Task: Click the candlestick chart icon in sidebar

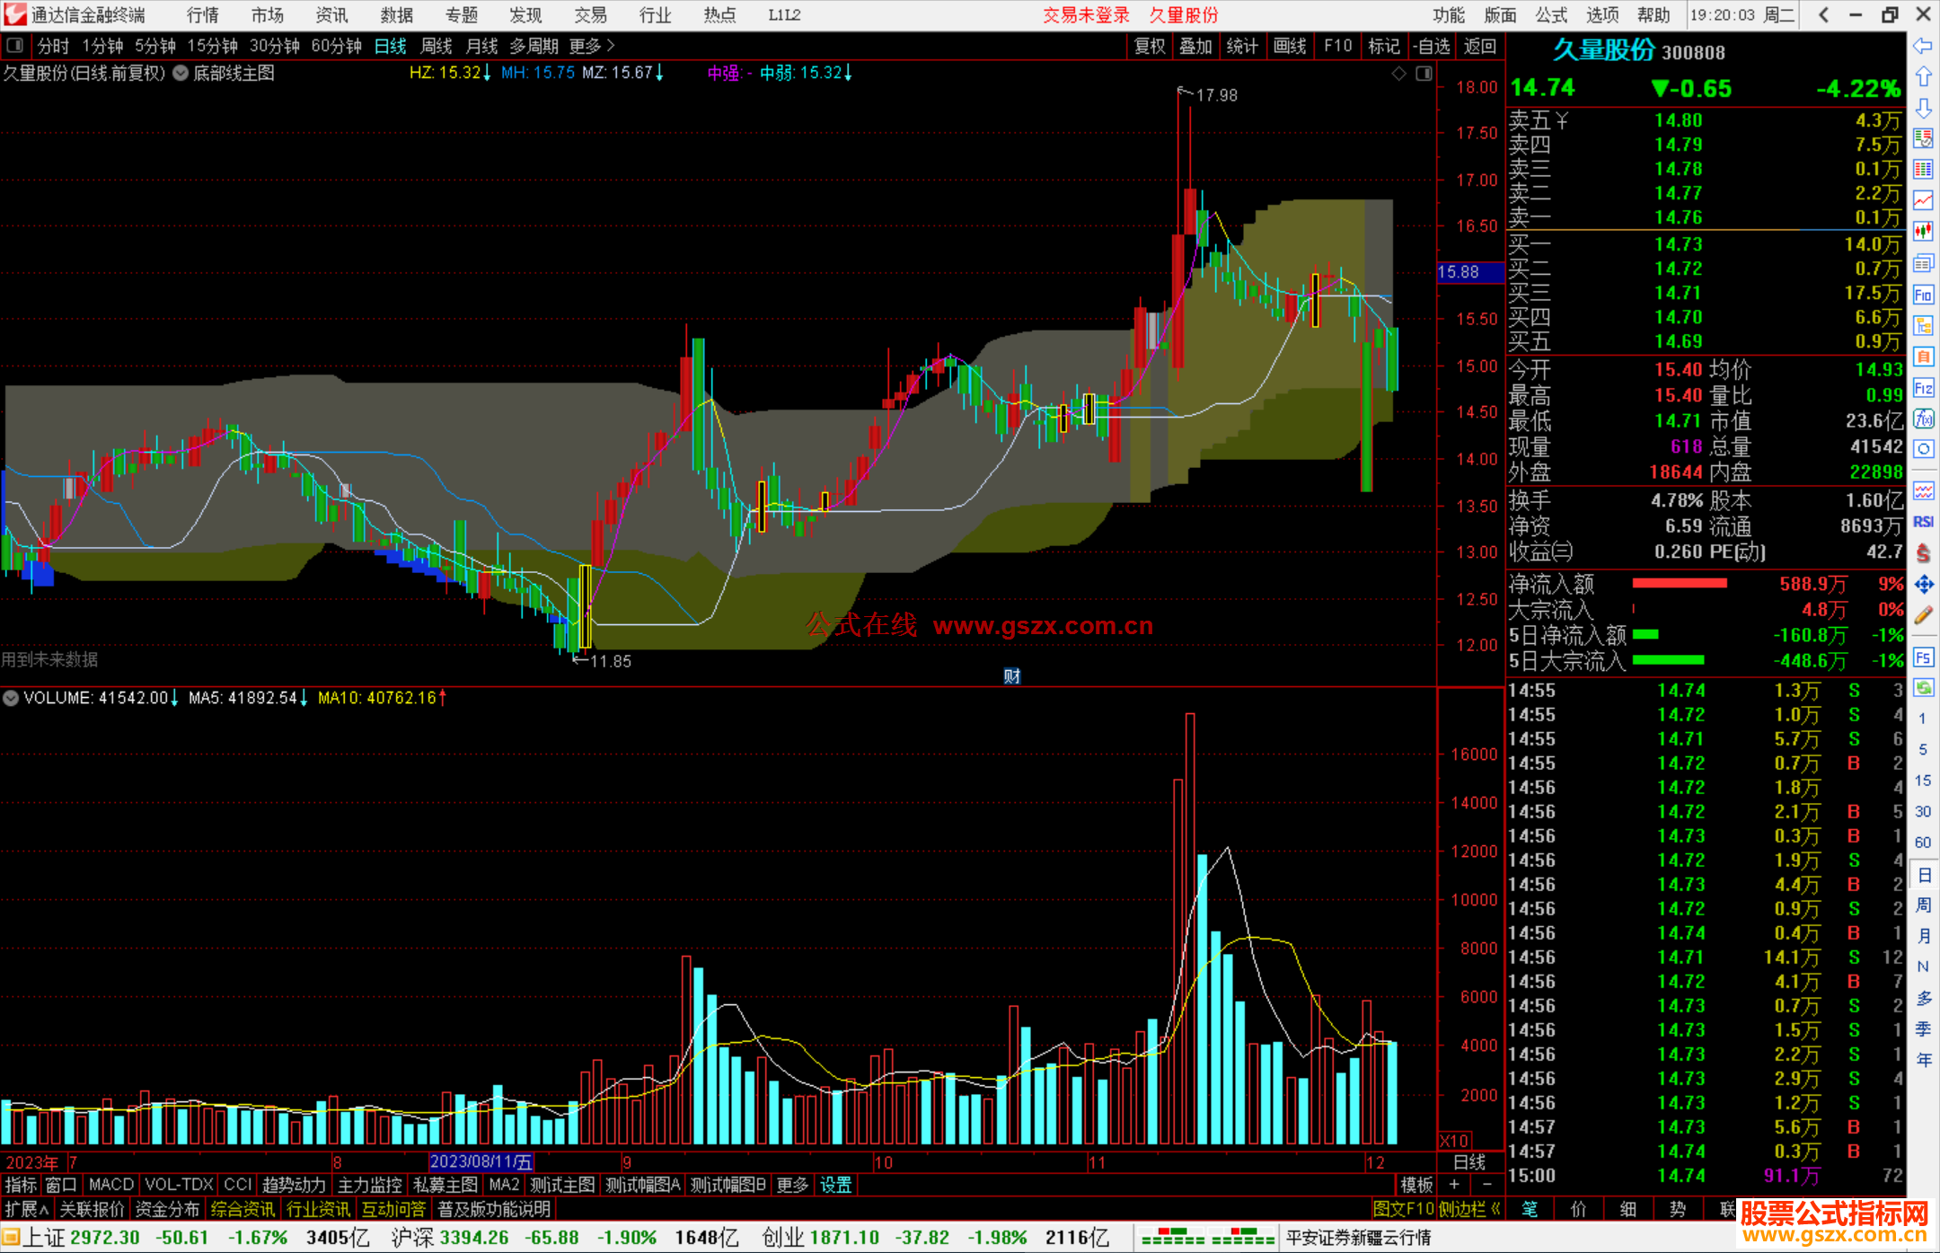Action: coord(1923,231)
